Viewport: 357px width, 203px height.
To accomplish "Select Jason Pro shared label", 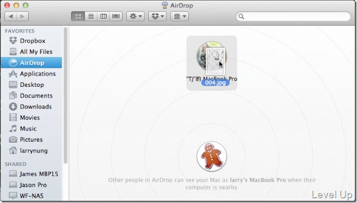I will coord(33,185).
